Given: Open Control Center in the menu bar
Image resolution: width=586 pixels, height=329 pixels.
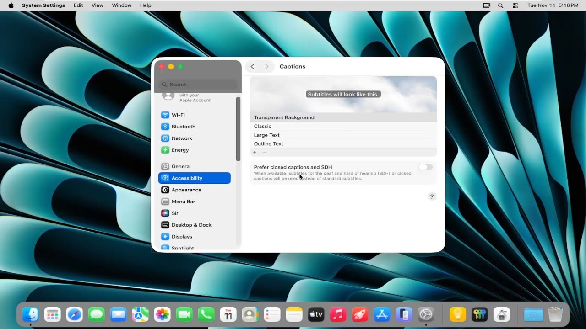Looking at the screenshot, I should [x=515, y=5].
